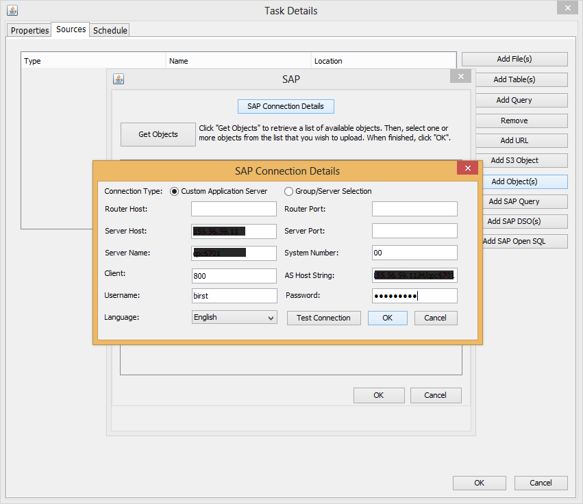
Task: Click Cancel in the SAP window
Action: 436,396
